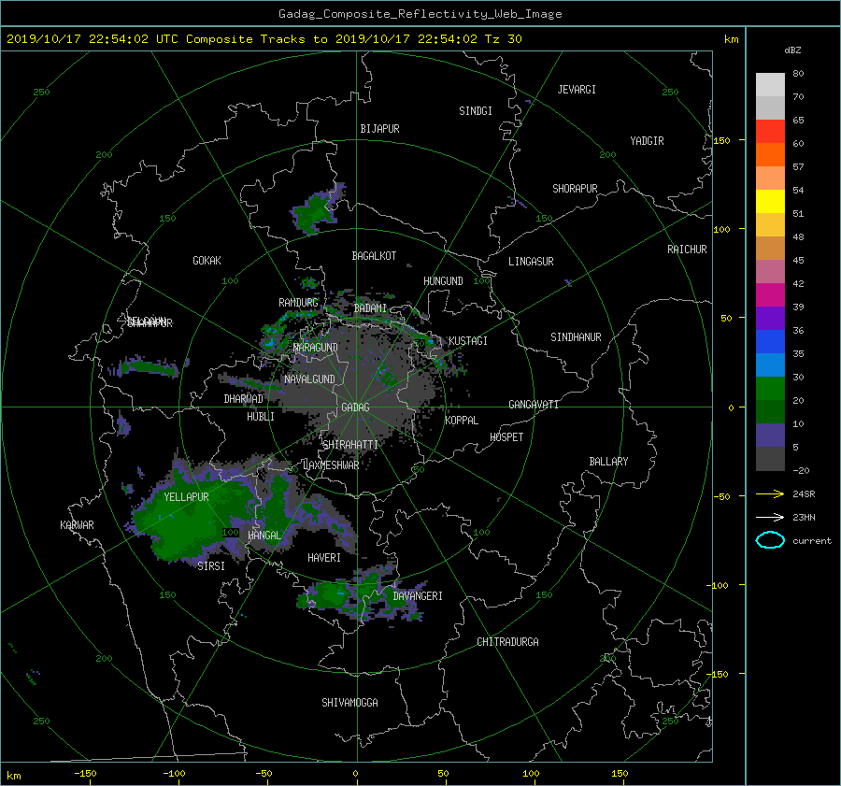Click the KOPPAL city label
This screenshot has height=786, width=841.
coord(462,421)
